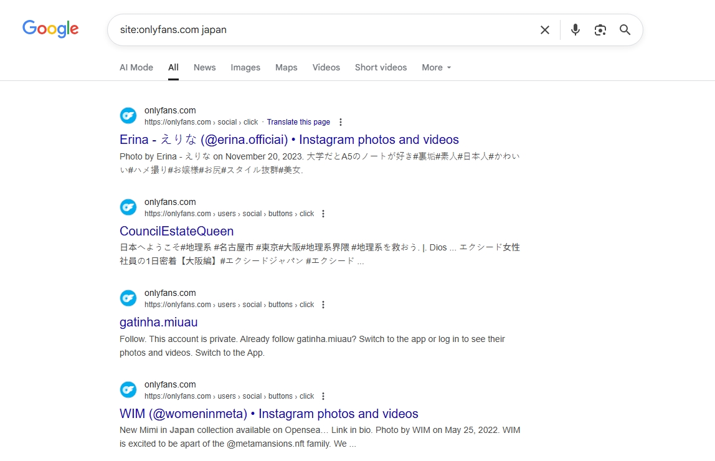The height and width of the screenshot is (461, 715).
Task: Submit search with magnifying glass icon
Action: click(625, 30)
